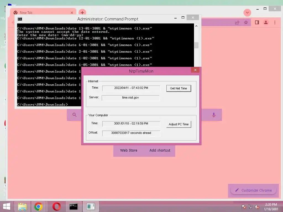Open a new Chrome tab with plus

(82, 13)
